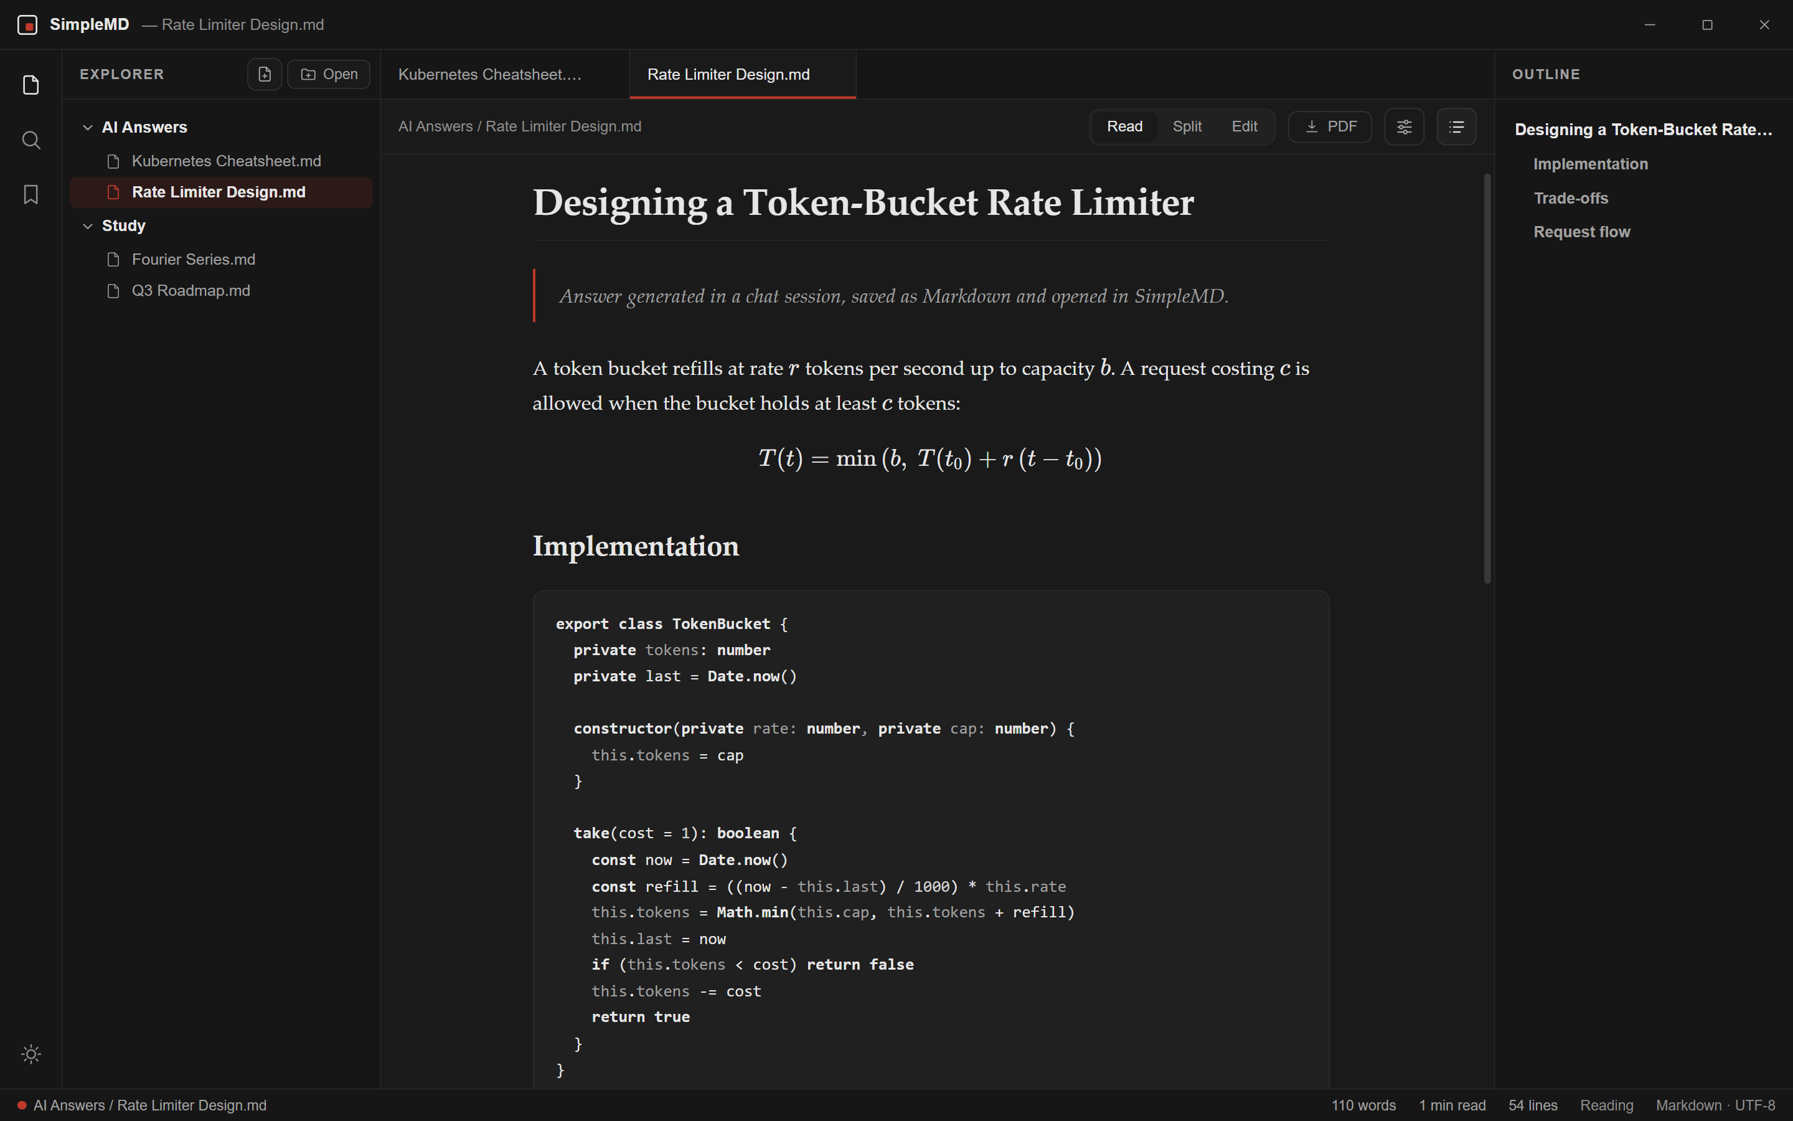Viewport: 1793px width, 1121px height.
Task: Jump to Trade-offs in the outline
Action: point(1571,198)
